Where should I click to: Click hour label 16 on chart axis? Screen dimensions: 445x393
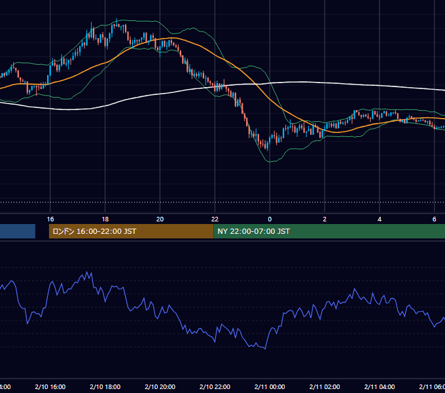[x=50, y=219]
